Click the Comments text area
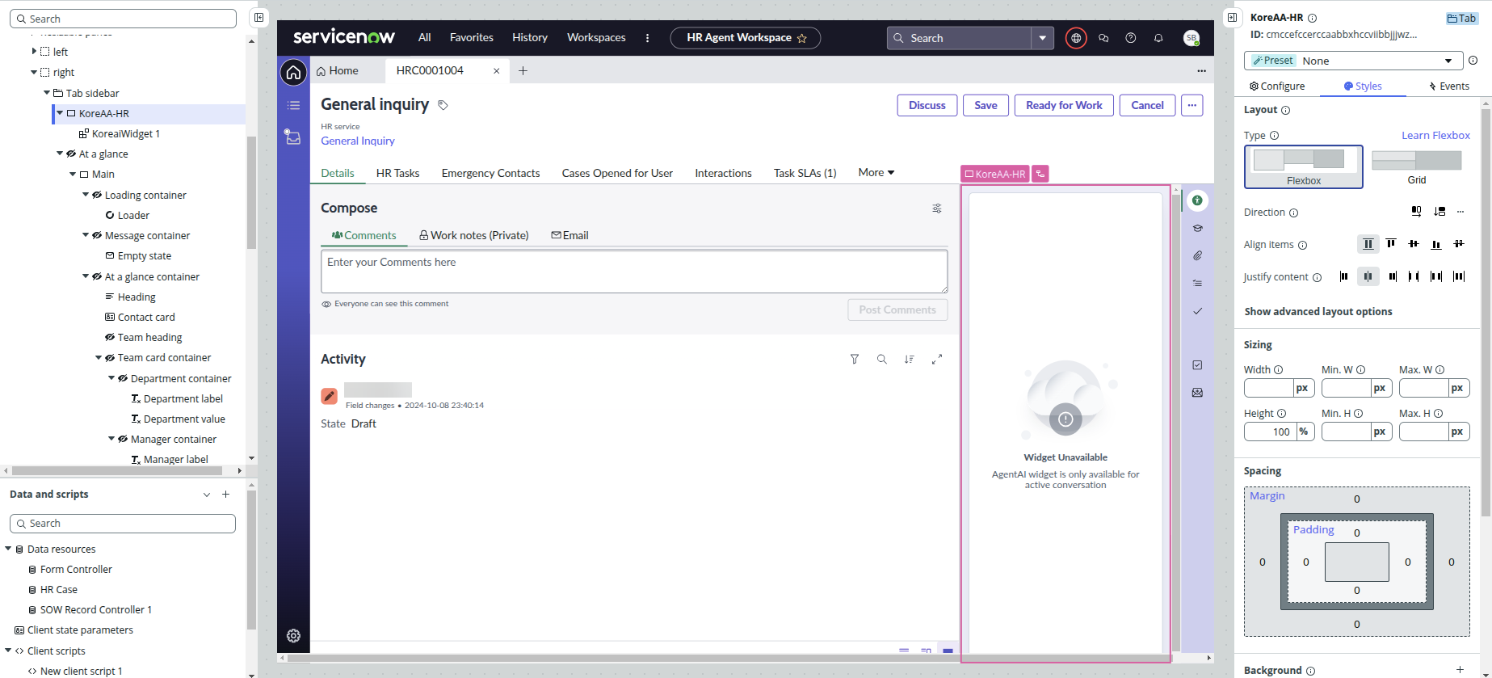This screenshot has width=1492, height=678. (x=633, y=272)
